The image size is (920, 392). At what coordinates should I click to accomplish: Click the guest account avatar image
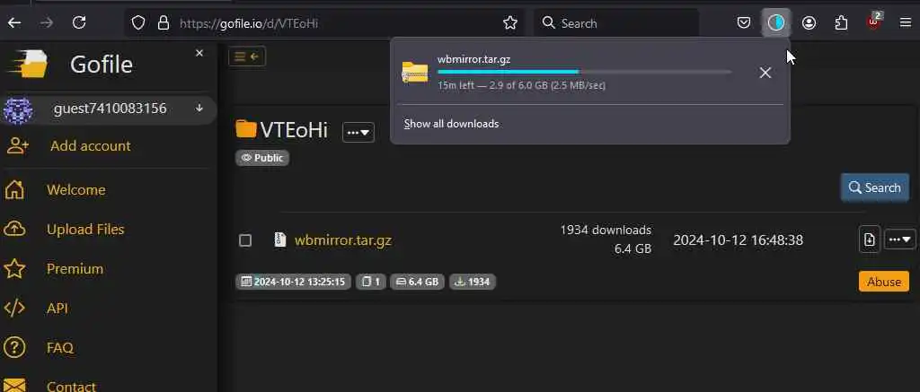pyautogui.click(x=18, y=110)
